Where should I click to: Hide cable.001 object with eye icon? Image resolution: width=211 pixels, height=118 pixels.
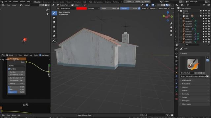pyautogui.click(x=206, y=21)
